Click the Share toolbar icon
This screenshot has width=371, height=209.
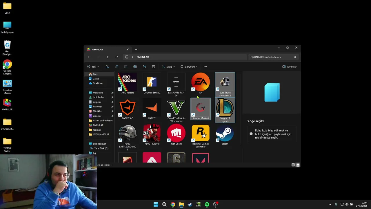click(x=144, y=66)
